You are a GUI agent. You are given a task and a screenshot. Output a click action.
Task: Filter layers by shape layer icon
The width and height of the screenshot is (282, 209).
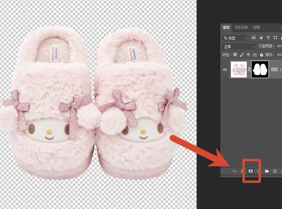[x=275, y=37]
